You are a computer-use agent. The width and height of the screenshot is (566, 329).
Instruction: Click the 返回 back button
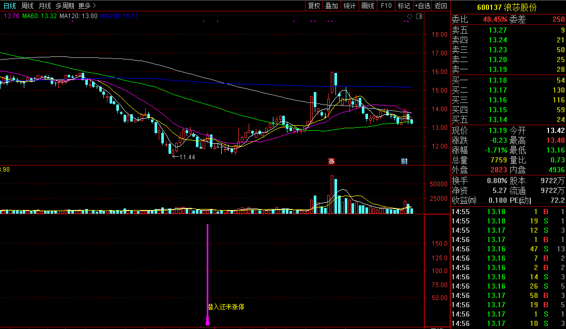tap(441, 6)
